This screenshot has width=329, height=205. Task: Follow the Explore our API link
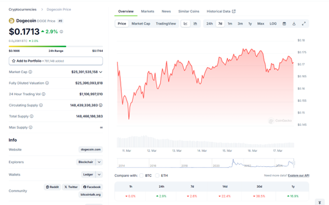point(298,176)
